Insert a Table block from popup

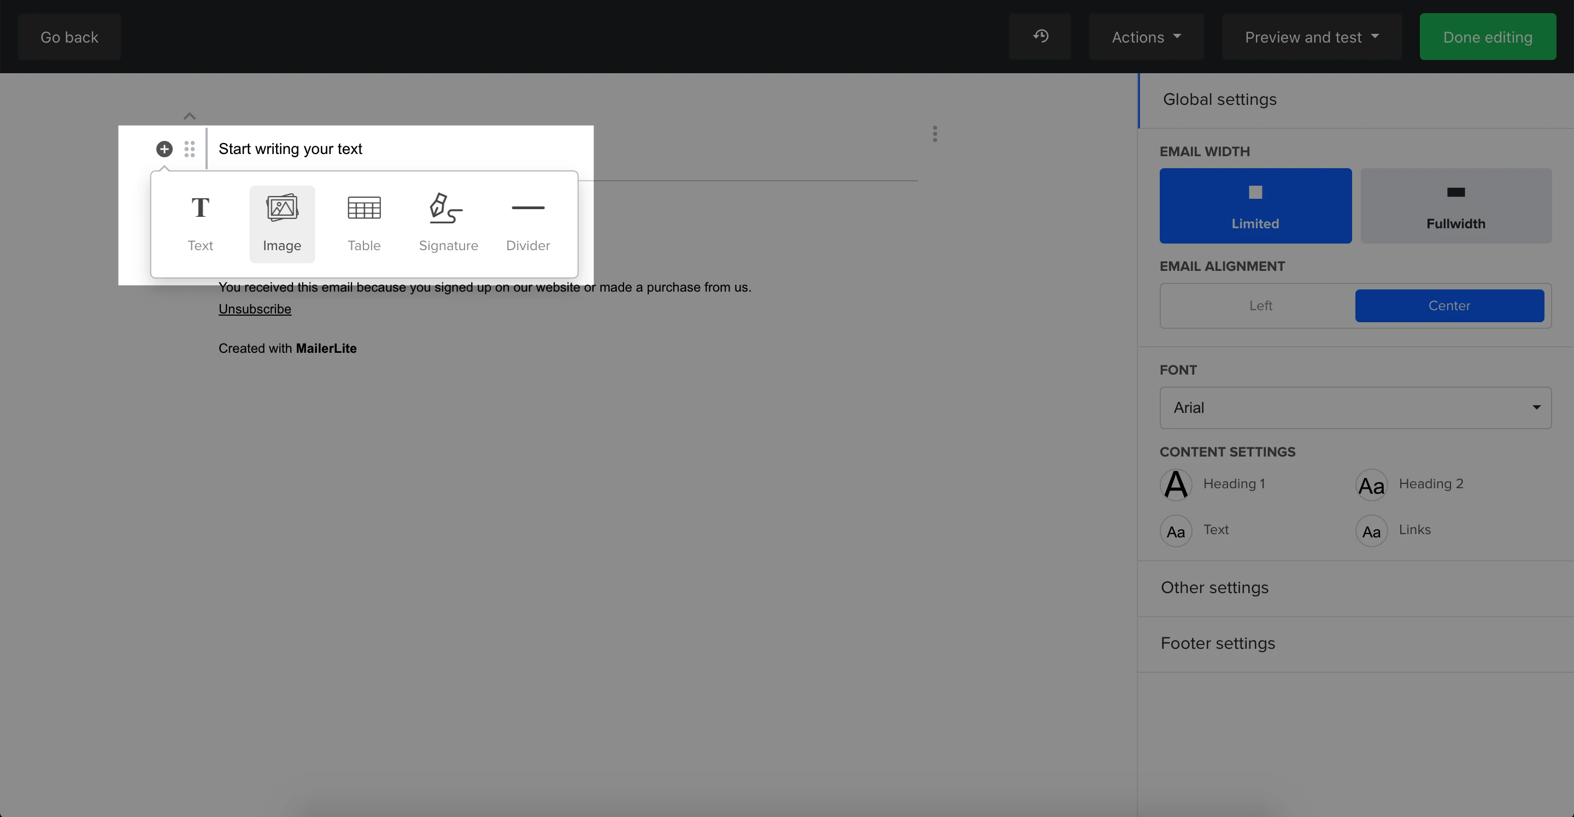coord(363,223)
